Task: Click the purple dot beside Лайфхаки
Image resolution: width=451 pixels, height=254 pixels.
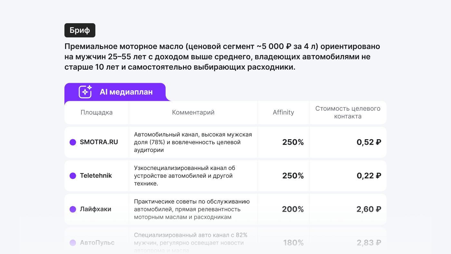Action: coord(73,209)
